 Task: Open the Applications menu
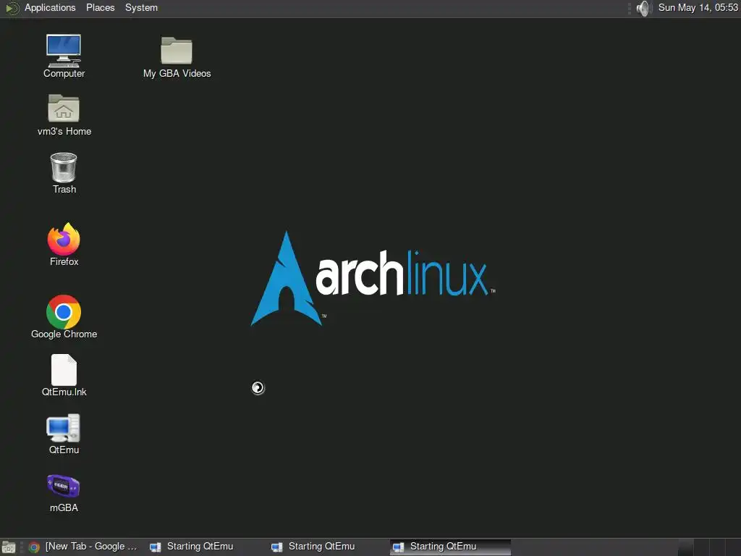pyautogui.click(x=50, y=7)
